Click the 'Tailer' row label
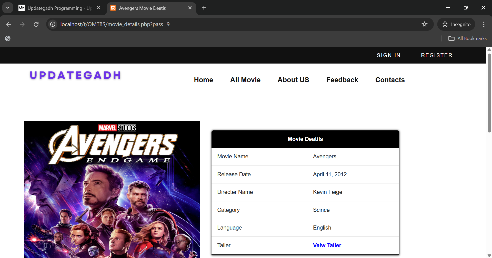The image size is (492, 258). tap(224, 245)
